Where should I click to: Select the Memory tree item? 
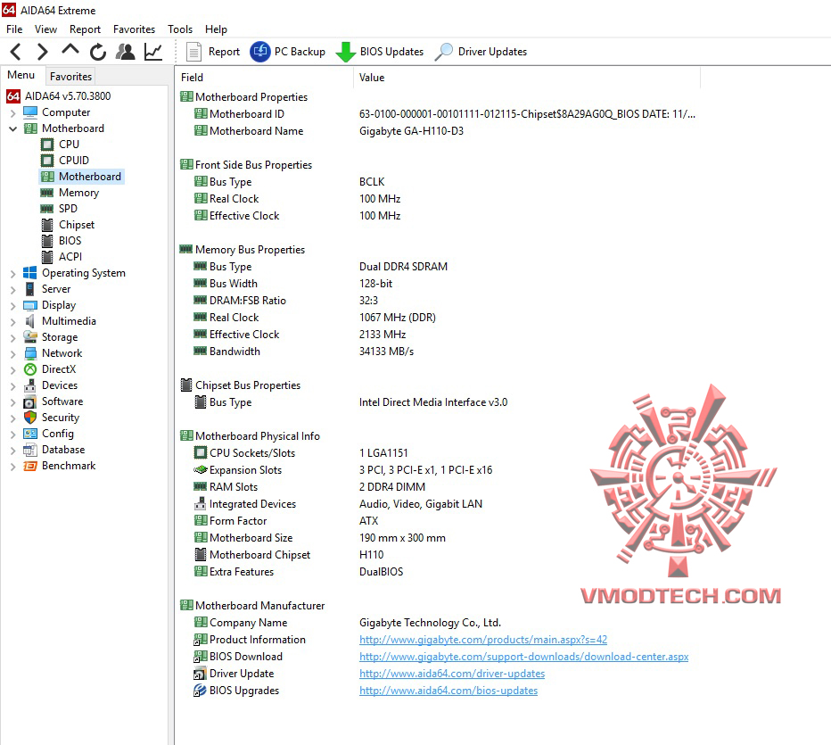click(x=78, y=193)
